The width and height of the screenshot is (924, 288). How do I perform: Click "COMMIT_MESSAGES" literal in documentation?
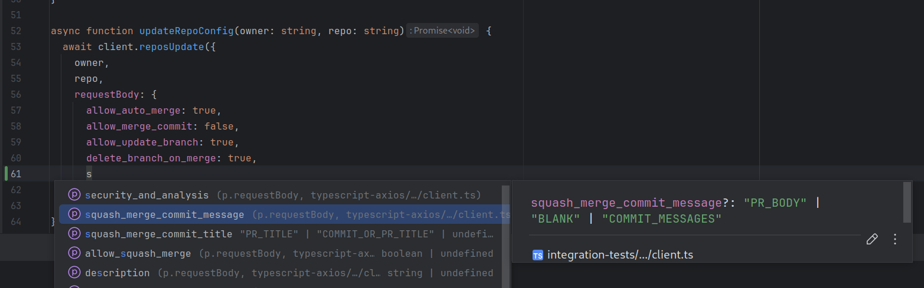pos(662,219)
